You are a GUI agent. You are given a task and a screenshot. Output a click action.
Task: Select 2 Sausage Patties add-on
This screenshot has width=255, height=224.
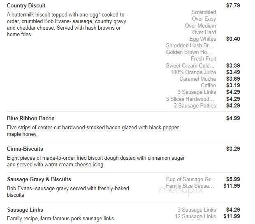click(x=195, y=105)
